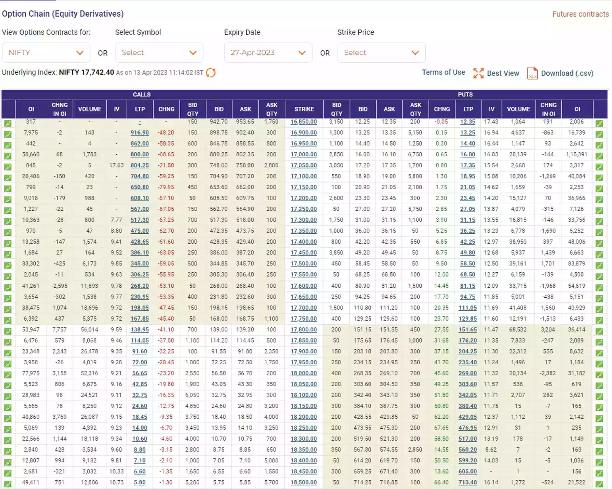This screenshot has height=489, width=612.
Task: Open put LTP 269.00 link
Action: pos(468,373)
